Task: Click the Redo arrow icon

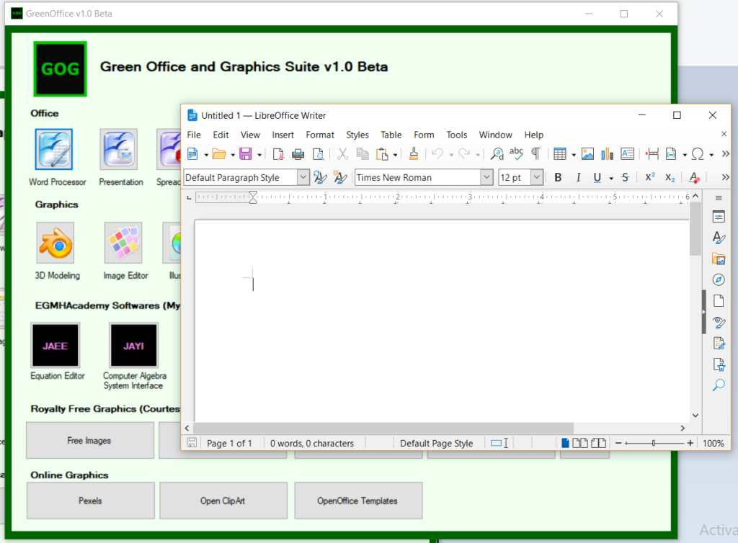Action: pos(464,153)
